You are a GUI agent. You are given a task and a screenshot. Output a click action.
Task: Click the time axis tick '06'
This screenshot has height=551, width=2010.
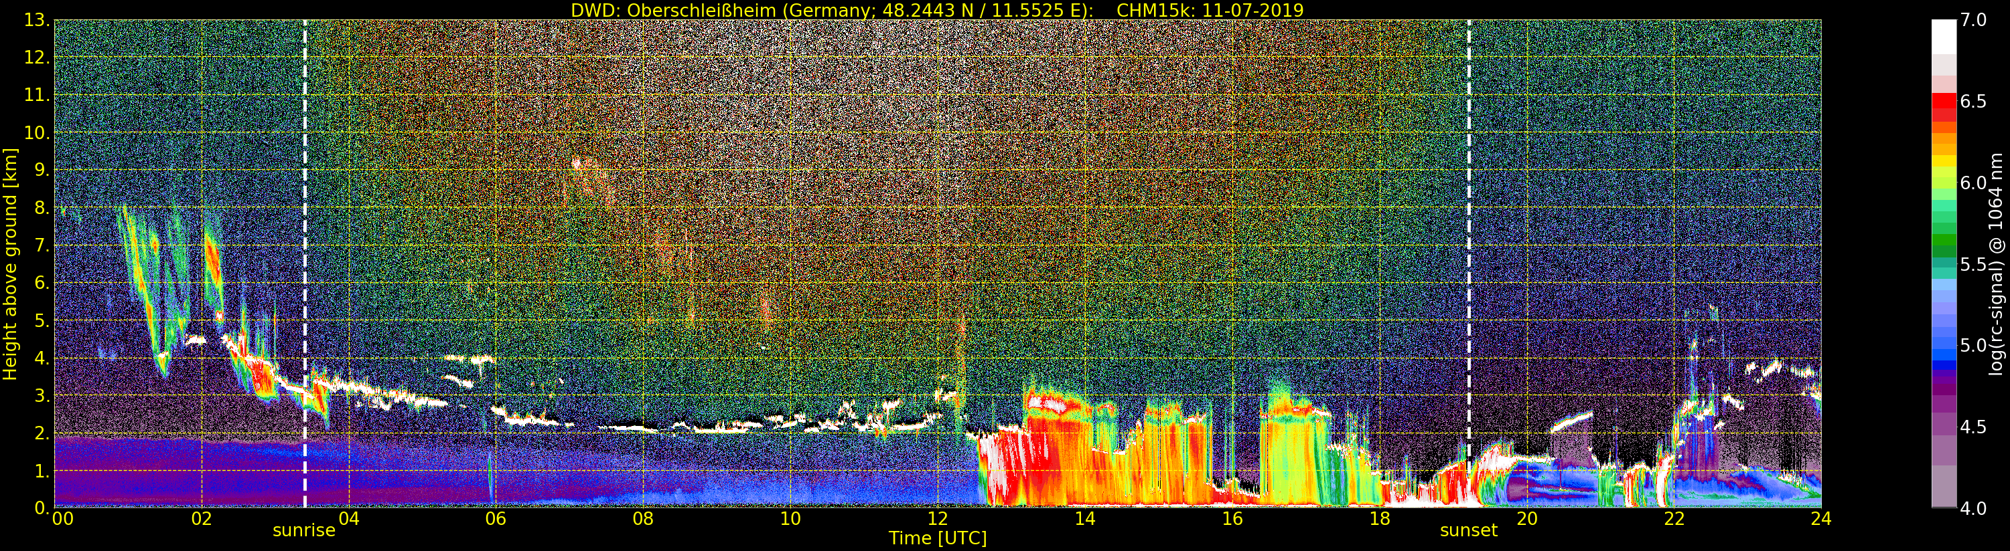(496, 519)
